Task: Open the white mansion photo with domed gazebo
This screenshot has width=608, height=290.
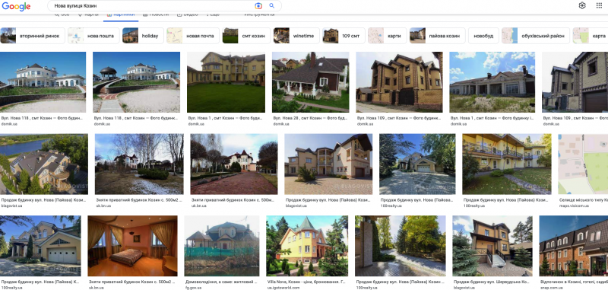Action: [x=137, y=82]
